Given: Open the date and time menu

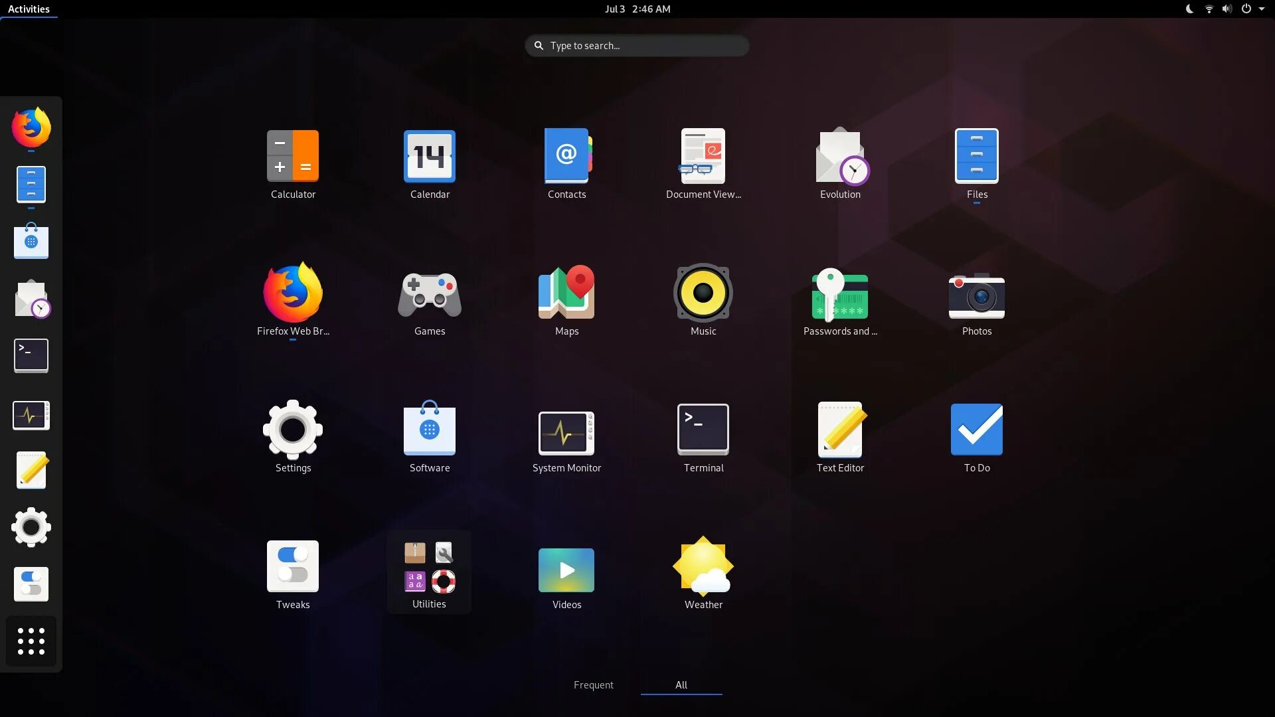Looking at the screenshot, I should pos(637,9).
